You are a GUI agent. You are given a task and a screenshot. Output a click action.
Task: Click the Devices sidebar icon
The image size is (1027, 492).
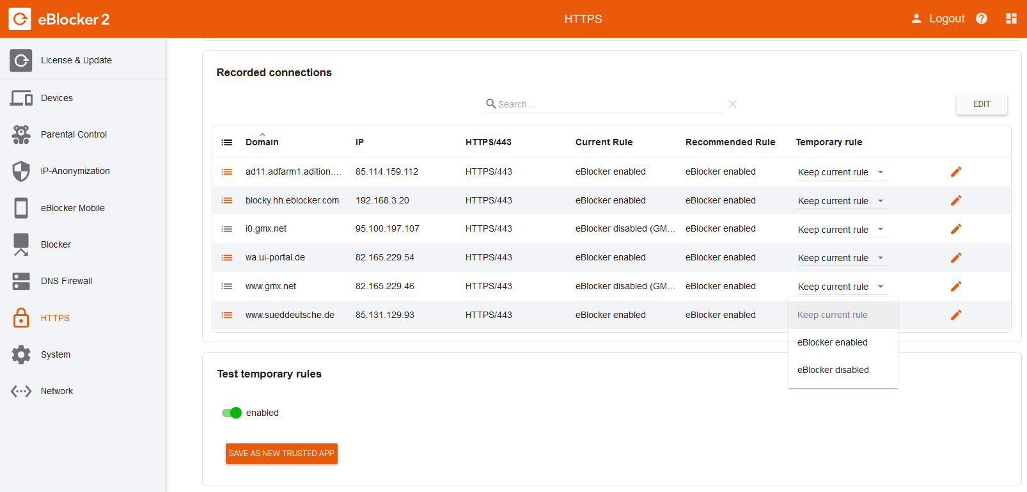click(x=21, y=98)
